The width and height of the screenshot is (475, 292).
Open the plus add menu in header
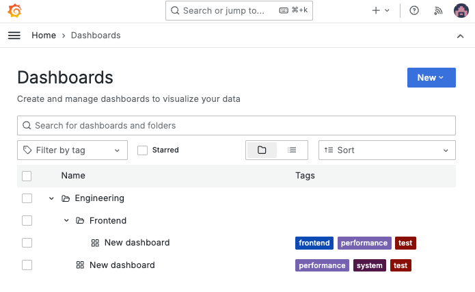pos(380,11)
